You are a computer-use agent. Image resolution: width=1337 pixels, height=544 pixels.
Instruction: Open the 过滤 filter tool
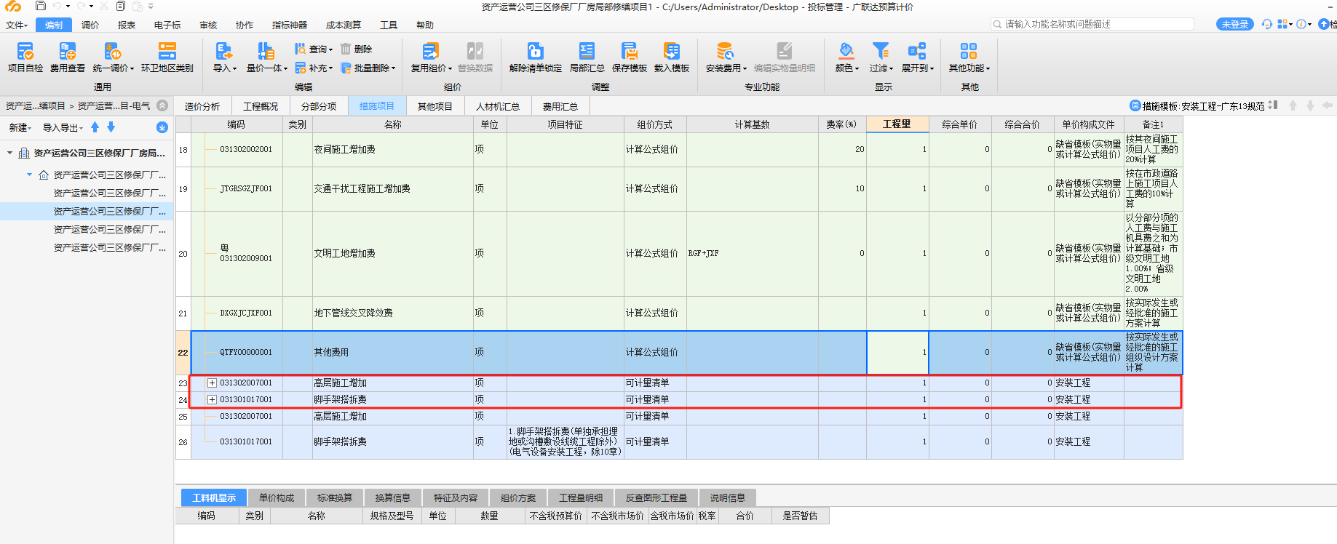pyautogui.click(x=881, y=57)
